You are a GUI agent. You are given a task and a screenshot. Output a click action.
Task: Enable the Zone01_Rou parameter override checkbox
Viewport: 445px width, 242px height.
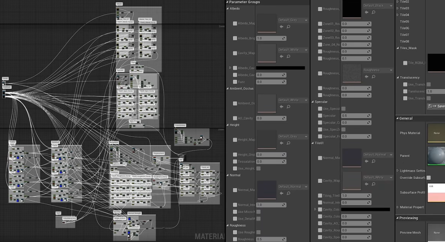pos(320,24)
